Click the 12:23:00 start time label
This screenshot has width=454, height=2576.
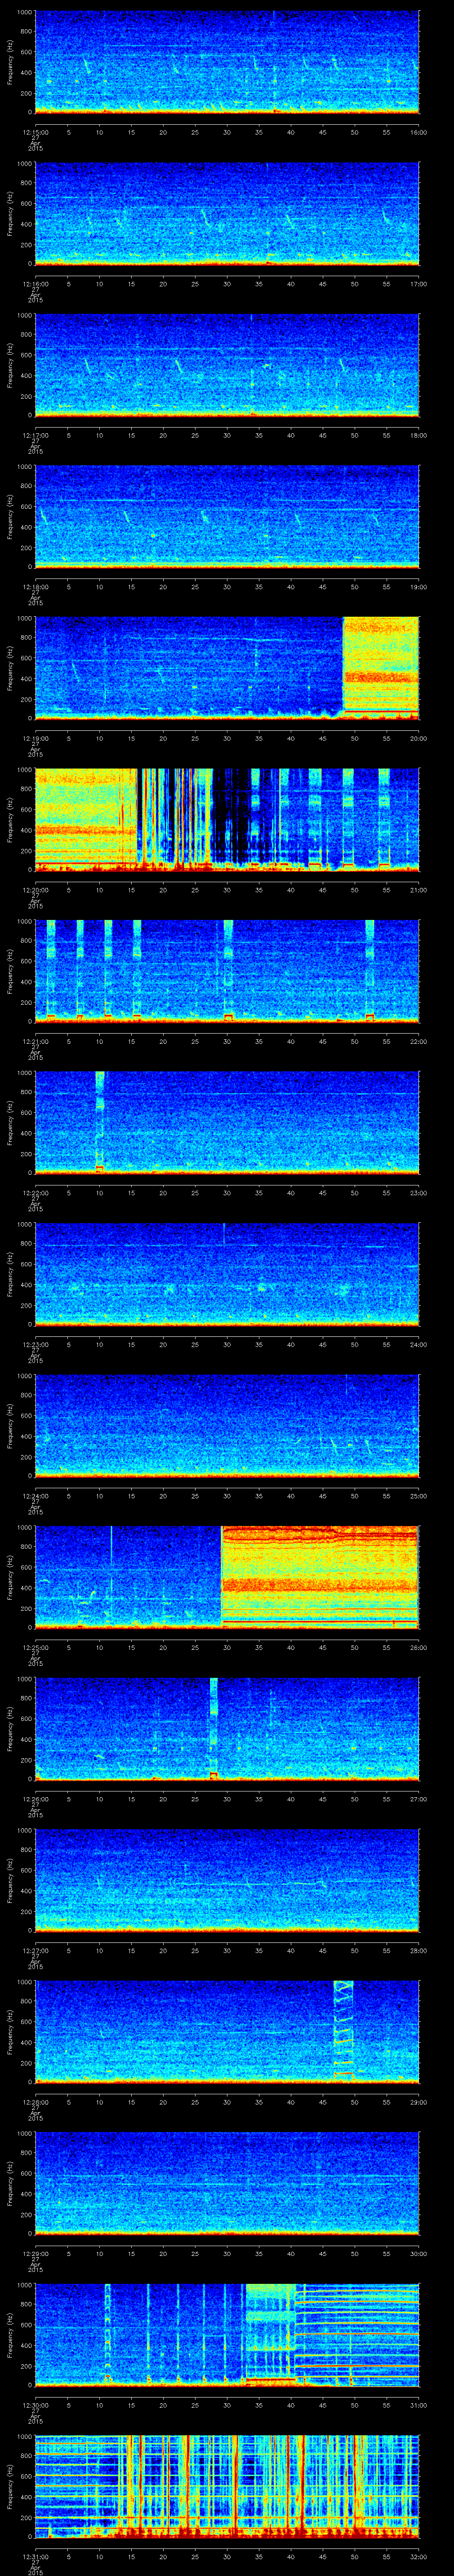point(35,1344)
